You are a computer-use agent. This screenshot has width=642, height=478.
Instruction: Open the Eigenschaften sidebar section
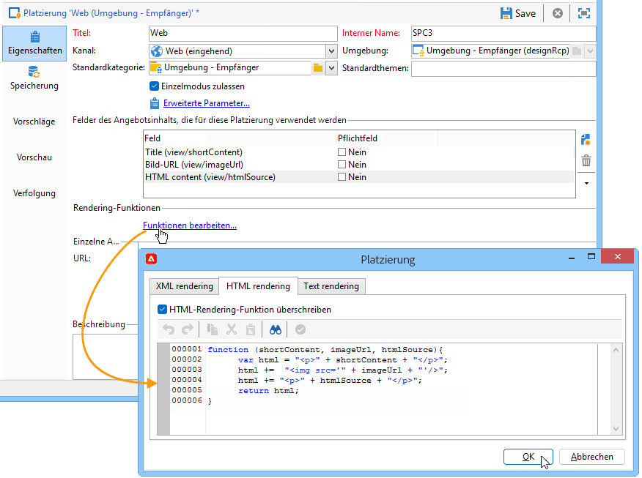pyautogui.click(x=34, y=43)
